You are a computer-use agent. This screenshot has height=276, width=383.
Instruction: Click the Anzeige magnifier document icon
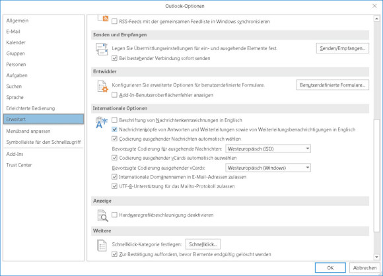(102, 216)
